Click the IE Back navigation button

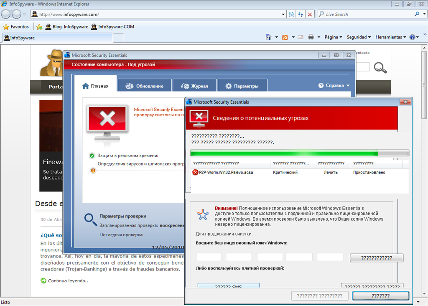coord(6,14)
